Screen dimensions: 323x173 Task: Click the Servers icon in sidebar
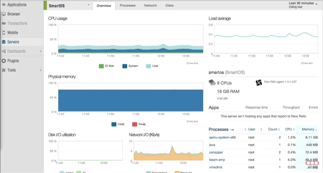[x=4, y=42]
